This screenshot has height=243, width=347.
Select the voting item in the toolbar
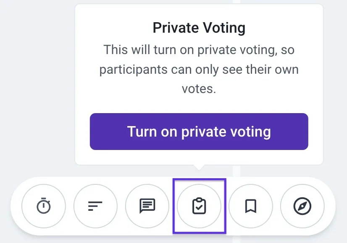coord(199,206)
